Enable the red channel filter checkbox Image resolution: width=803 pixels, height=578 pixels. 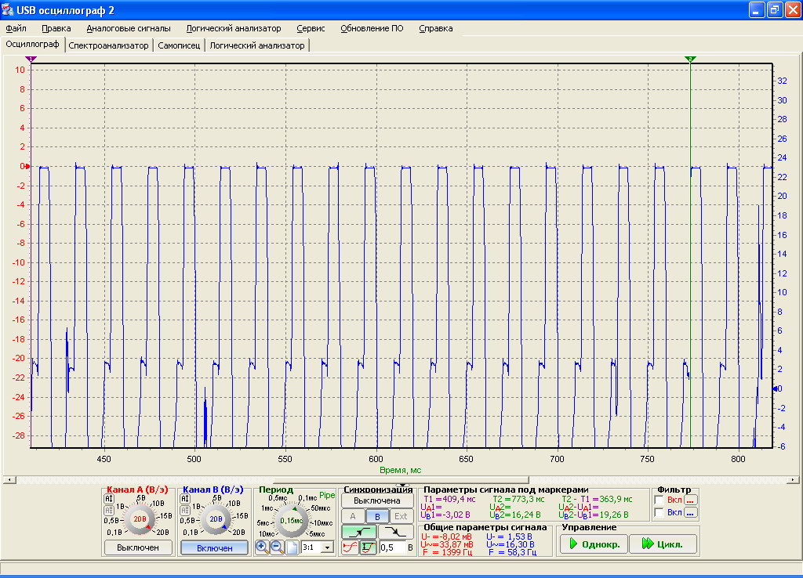click(x=659, y=500)
